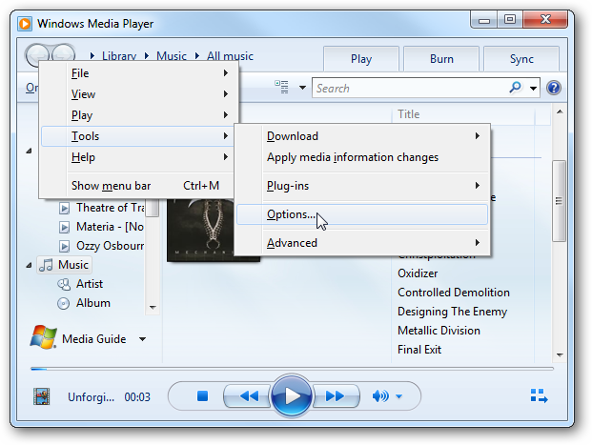Select the Theatre of Tra playlist
Image resolution: width=592 pixels, height=445 pixels.
102,208
